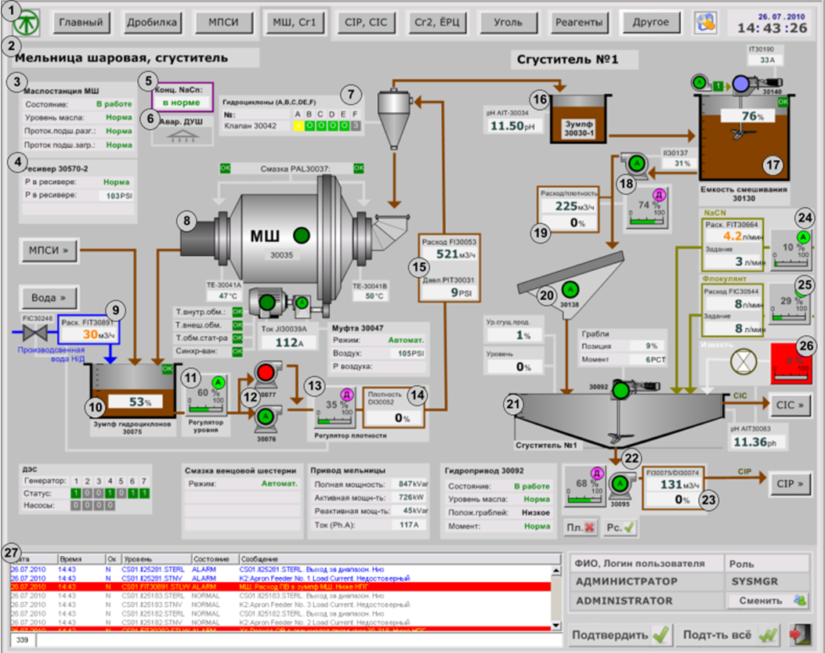The image size is (825, 653).
Task: Switch to the Дробилка tab
Action: (151, 22)
